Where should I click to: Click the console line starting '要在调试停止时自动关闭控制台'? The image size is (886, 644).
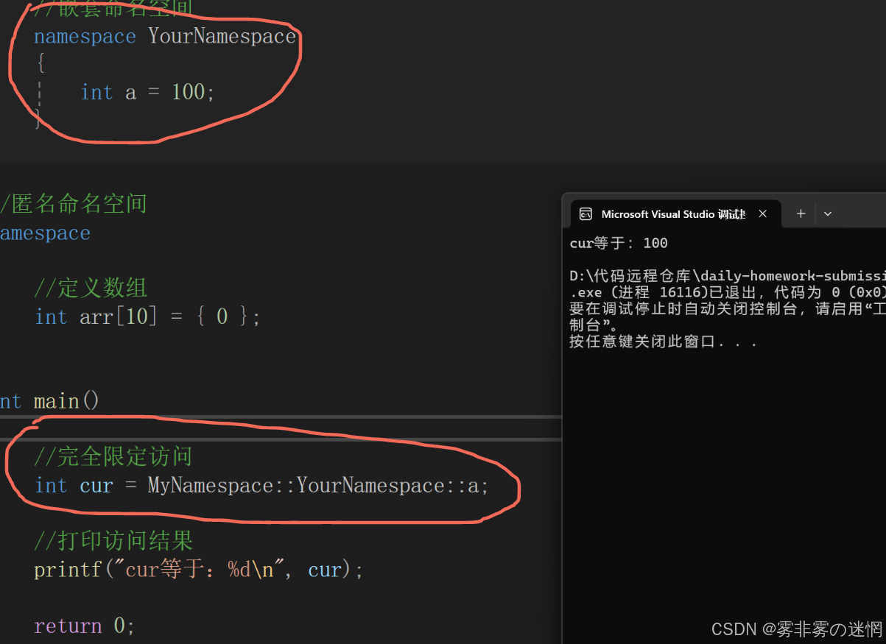tap(728, 309)
